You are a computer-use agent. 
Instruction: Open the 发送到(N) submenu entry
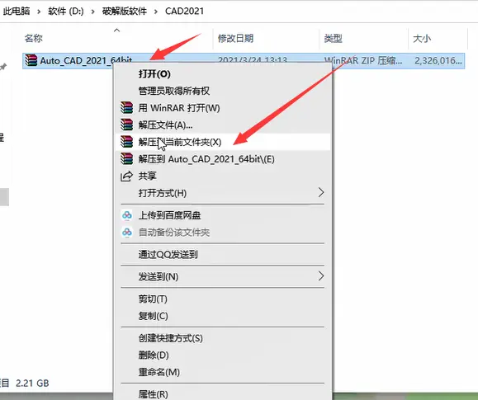coord(223,276)
